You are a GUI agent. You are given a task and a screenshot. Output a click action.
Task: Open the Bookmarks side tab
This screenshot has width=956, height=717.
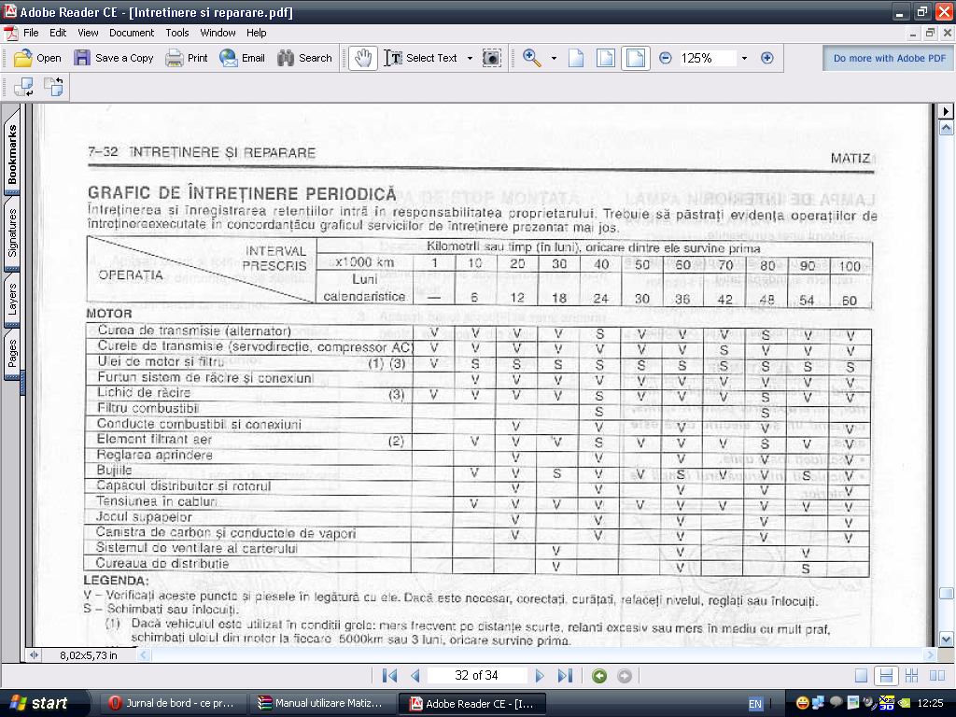coord(13,154)
